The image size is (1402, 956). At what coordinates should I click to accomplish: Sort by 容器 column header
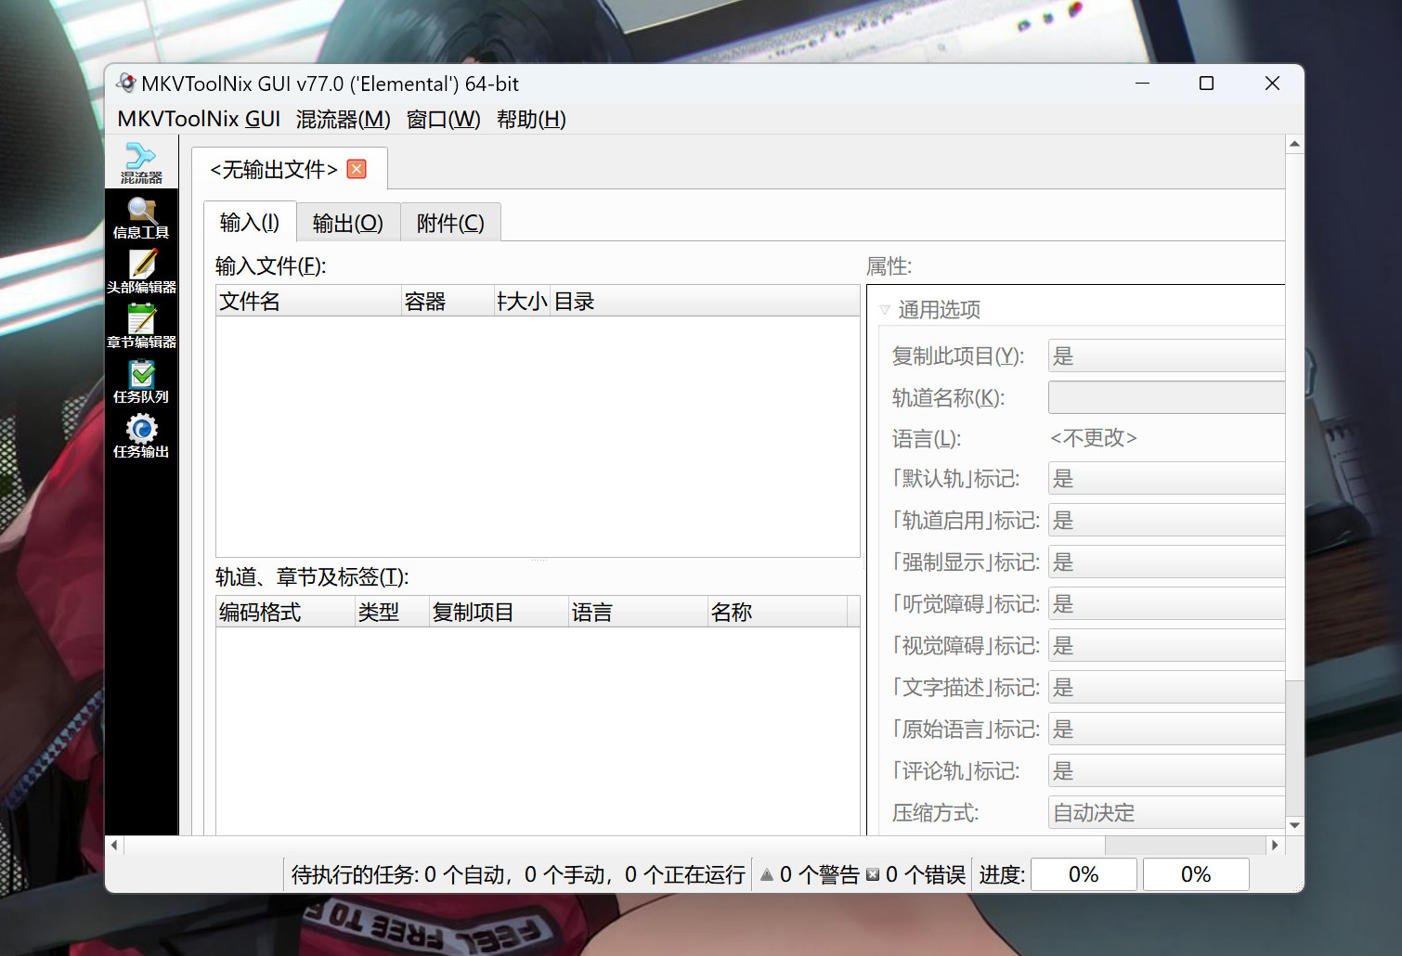[x=448, y=301]
